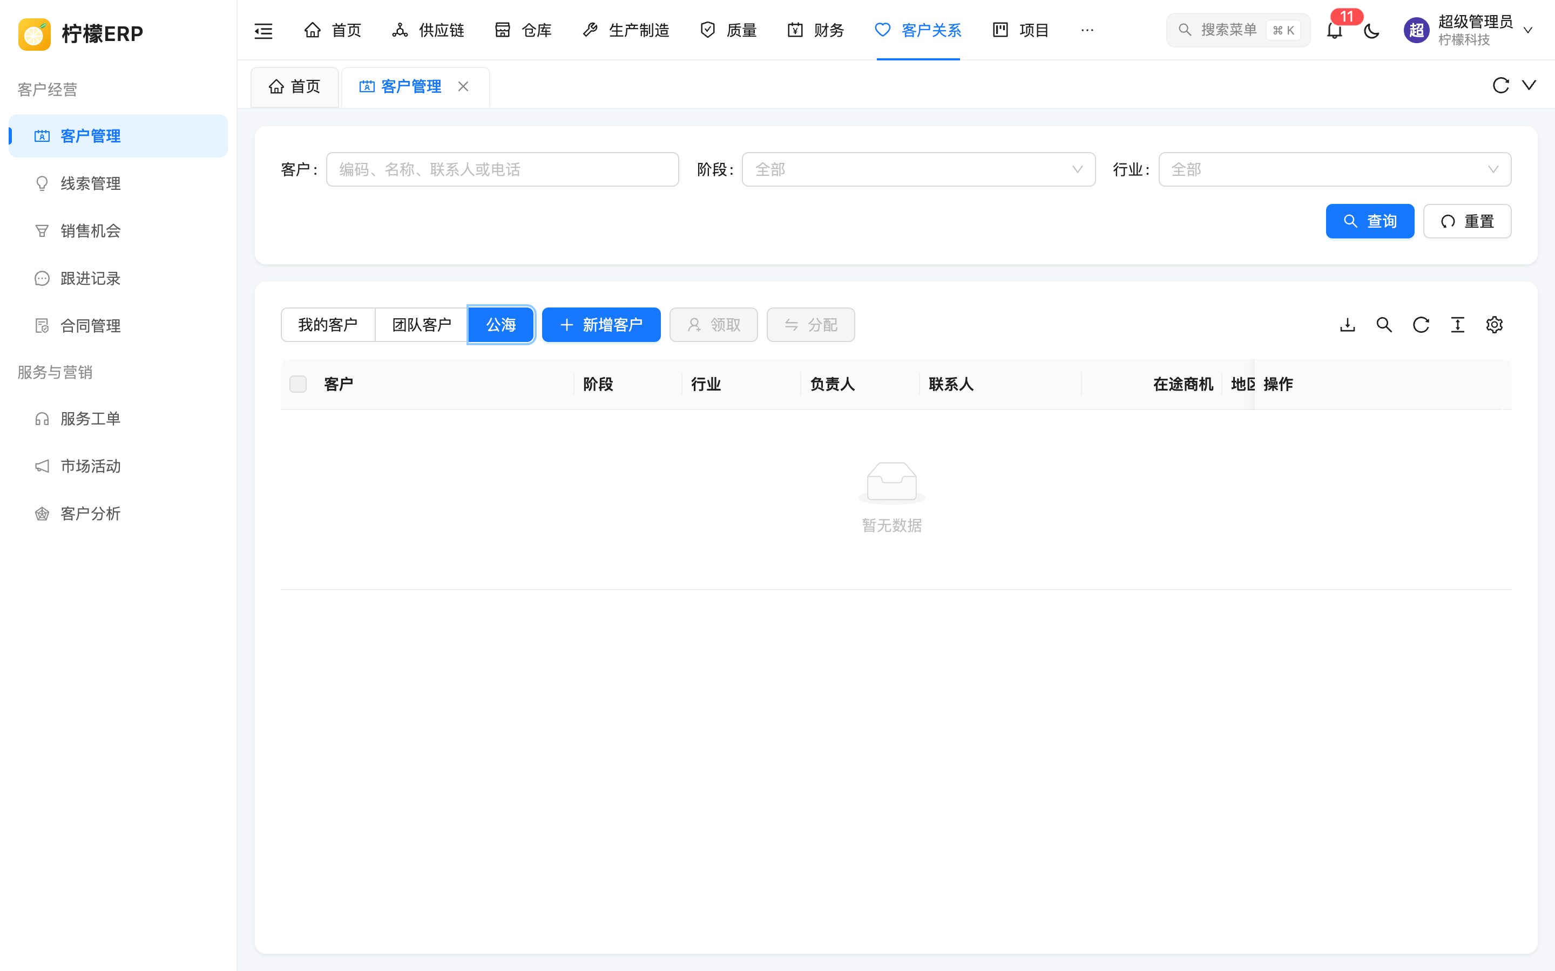Click the 重置 reset button
The width and height of the screenshot is (1555, 971).
tap(1467, 222)
